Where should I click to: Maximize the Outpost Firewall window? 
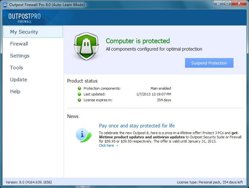227,3
